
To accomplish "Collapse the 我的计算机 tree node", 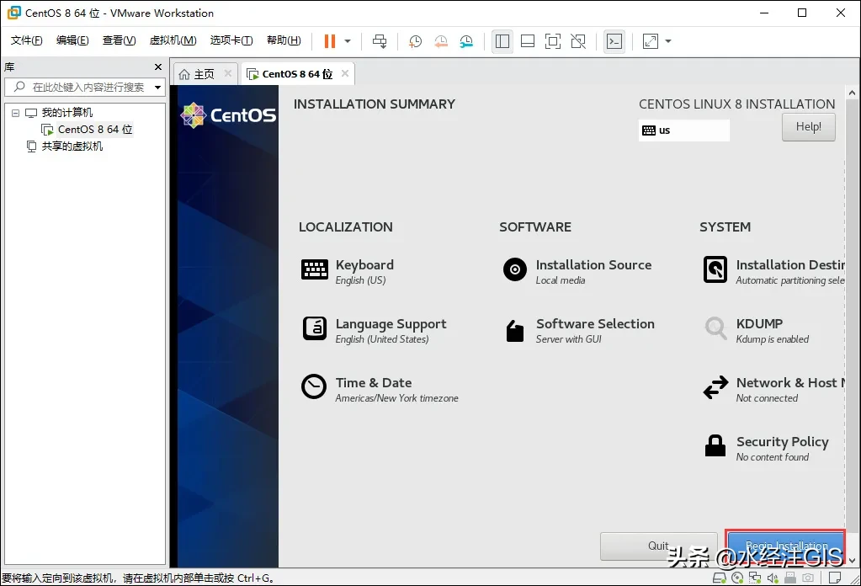I will [15, 113].
